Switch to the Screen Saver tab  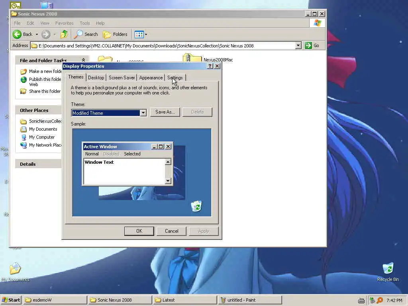coord(122,78)
